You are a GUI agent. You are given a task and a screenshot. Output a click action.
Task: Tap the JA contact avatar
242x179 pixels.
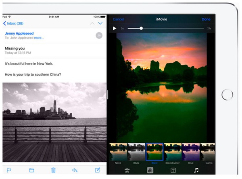point(99,35)
